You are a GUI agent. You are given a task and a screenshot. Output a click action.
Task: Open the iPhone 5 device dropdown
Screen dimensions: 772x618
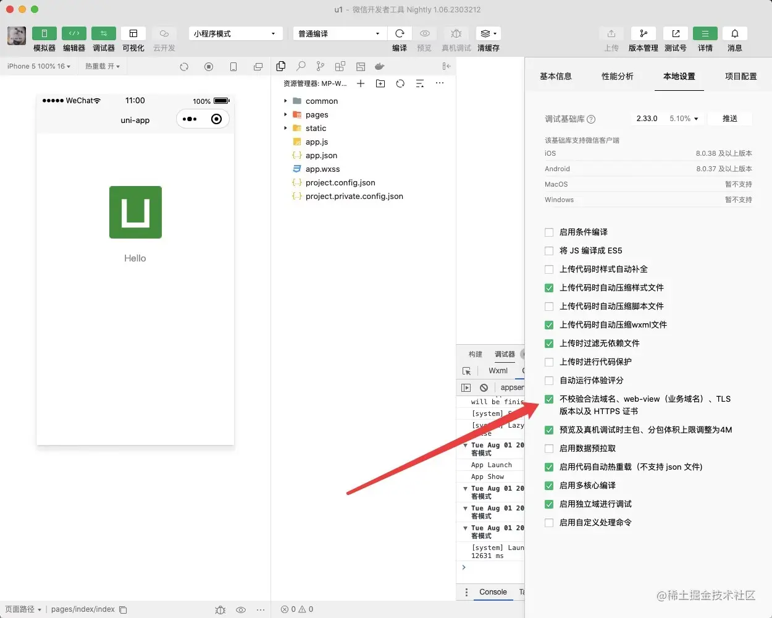[x=39, y=66]
